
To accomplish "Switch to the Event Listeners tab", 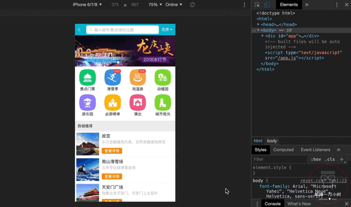I will (316, 150).
